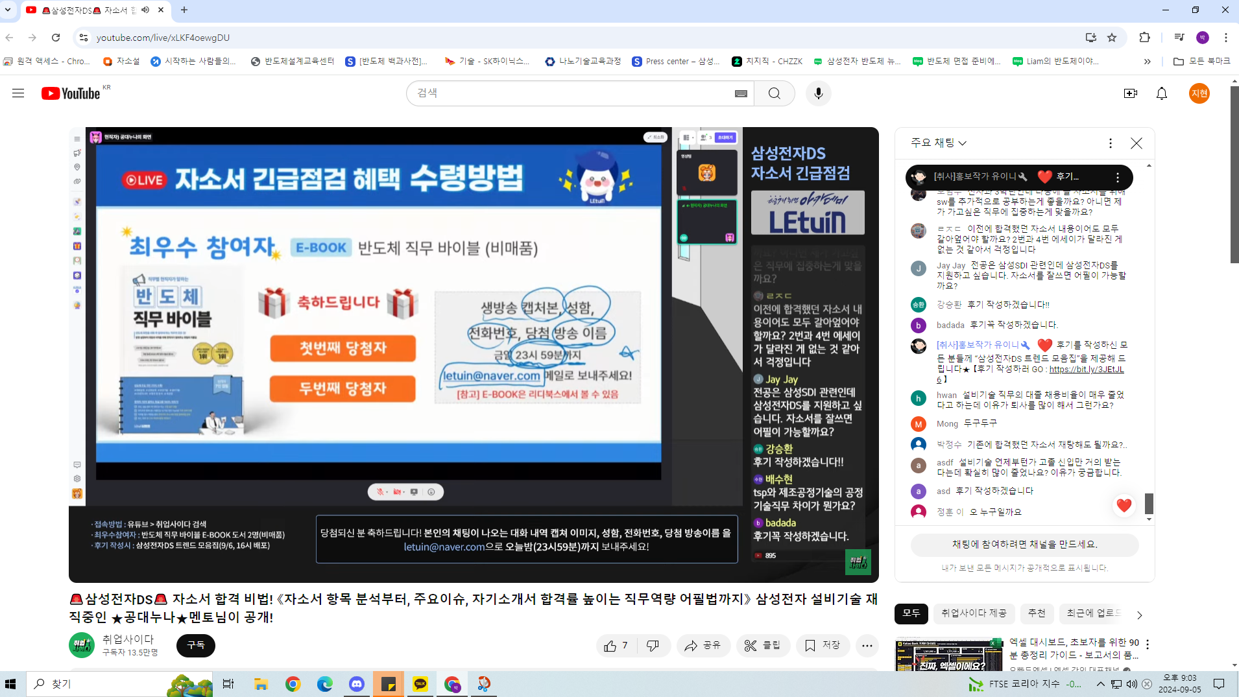Open the bit.ly link in pinned chat message
Screen dimensions: 1239x697
pos(1086,369)
